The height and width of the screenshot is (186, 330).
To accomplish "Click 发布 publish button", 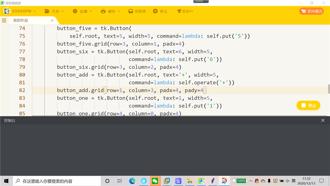I will click(x=185, y=11).
